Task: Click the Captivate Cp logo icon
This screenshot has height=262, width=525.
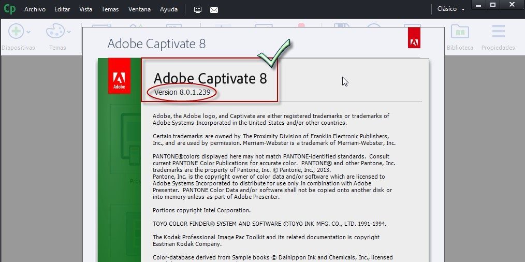Action: tap(9, 9)
